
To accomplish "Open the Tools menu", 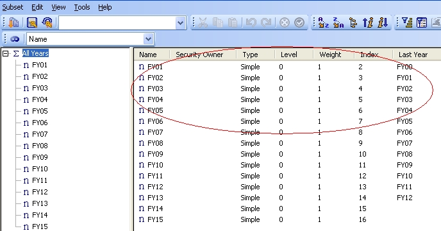I will click(x=82, y=7).
